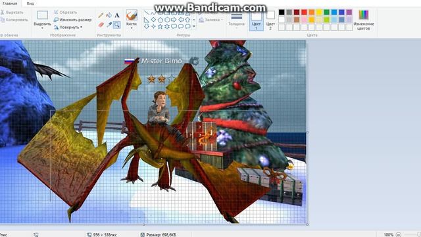Choose the pink color swatch
This screenshot has height=237, width=421.
pyautogui.click(x=304, y=20)
